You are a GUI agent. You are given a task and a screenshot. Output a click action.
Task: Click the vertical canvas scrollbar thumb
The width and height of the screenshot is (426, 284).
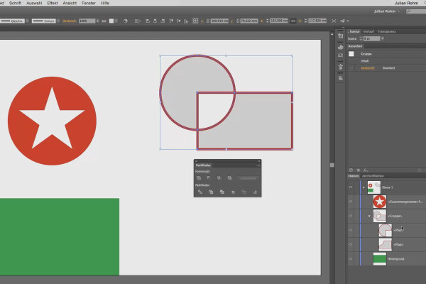[x=332, y=165]
